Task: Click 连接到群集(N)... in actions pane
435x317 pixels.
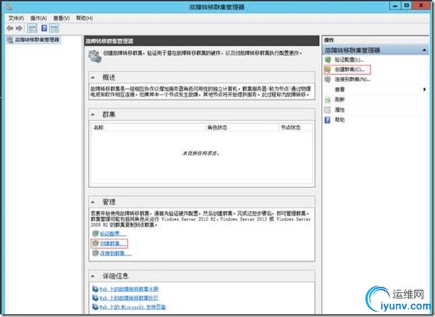Action: point(353,80)
